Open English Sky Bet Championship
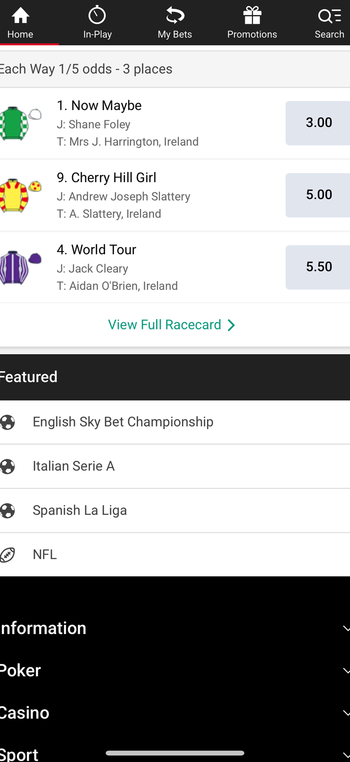350x762 pixels. pos(123,422)
